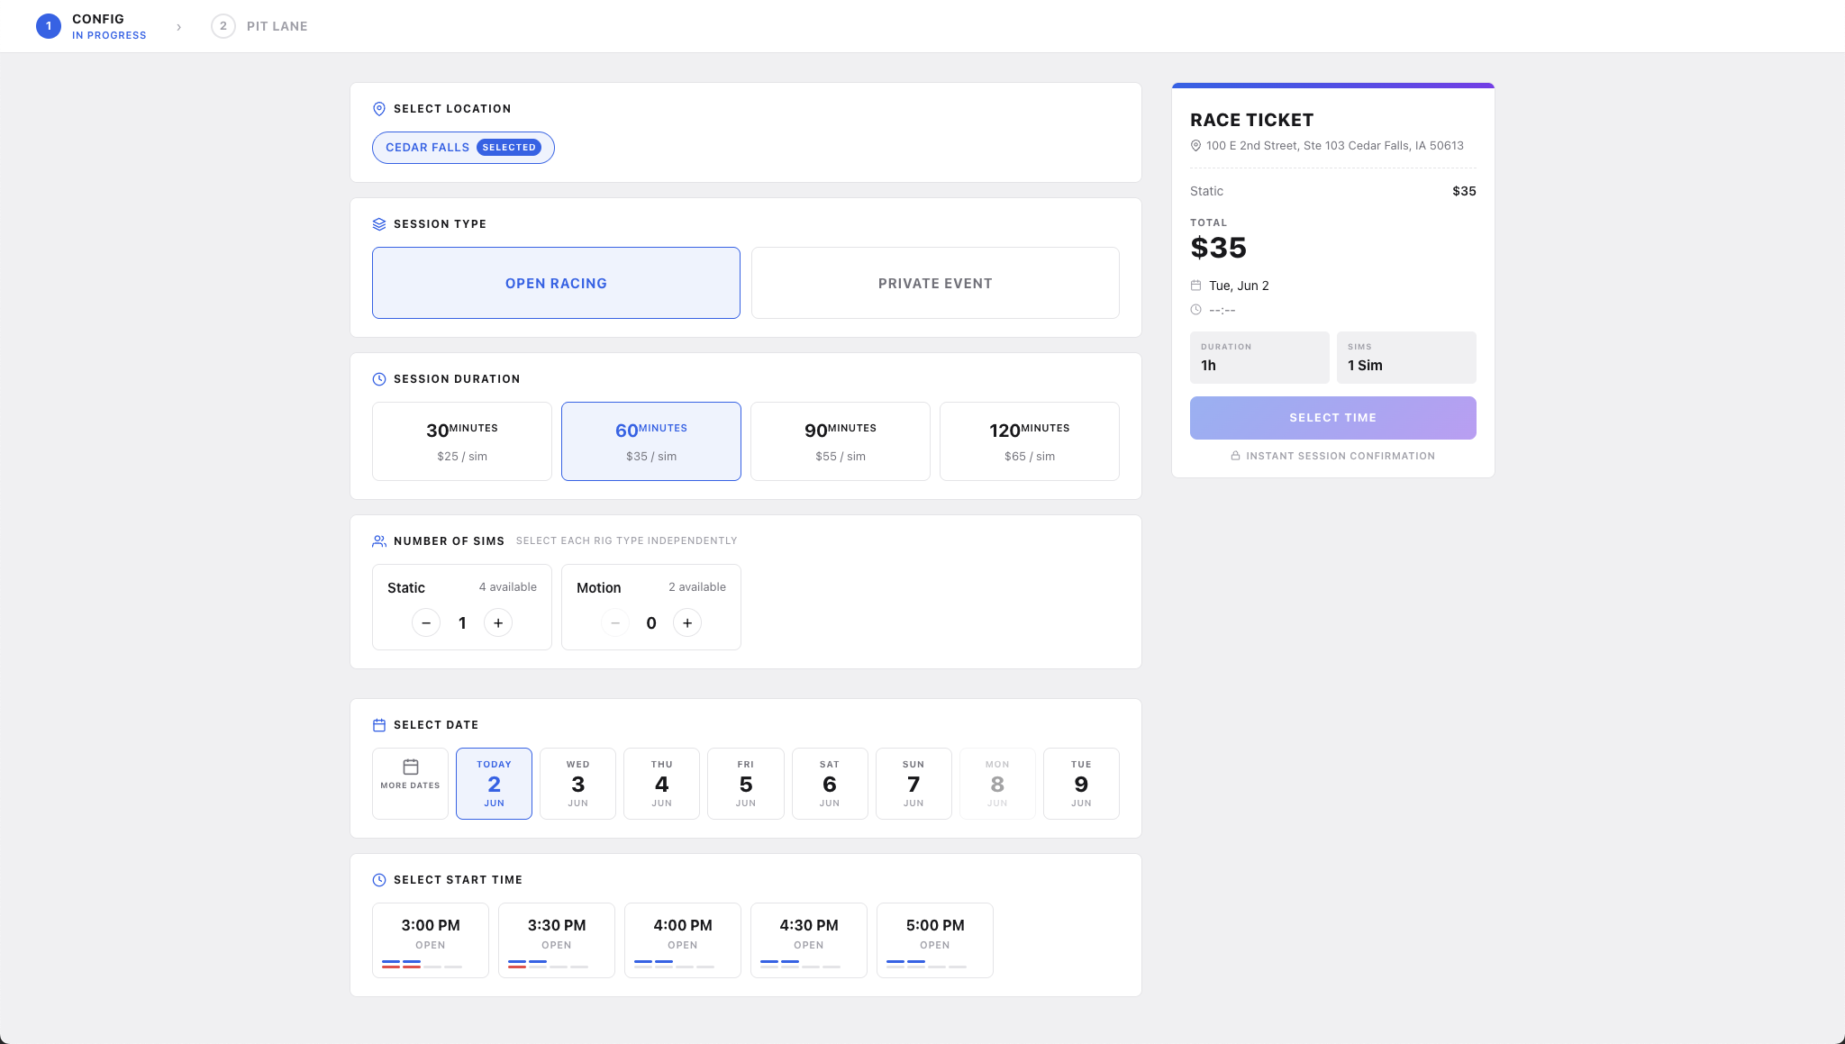Select the 4:30 PM start time
The image size is (1845, 1044).
[x=809, y=940]
